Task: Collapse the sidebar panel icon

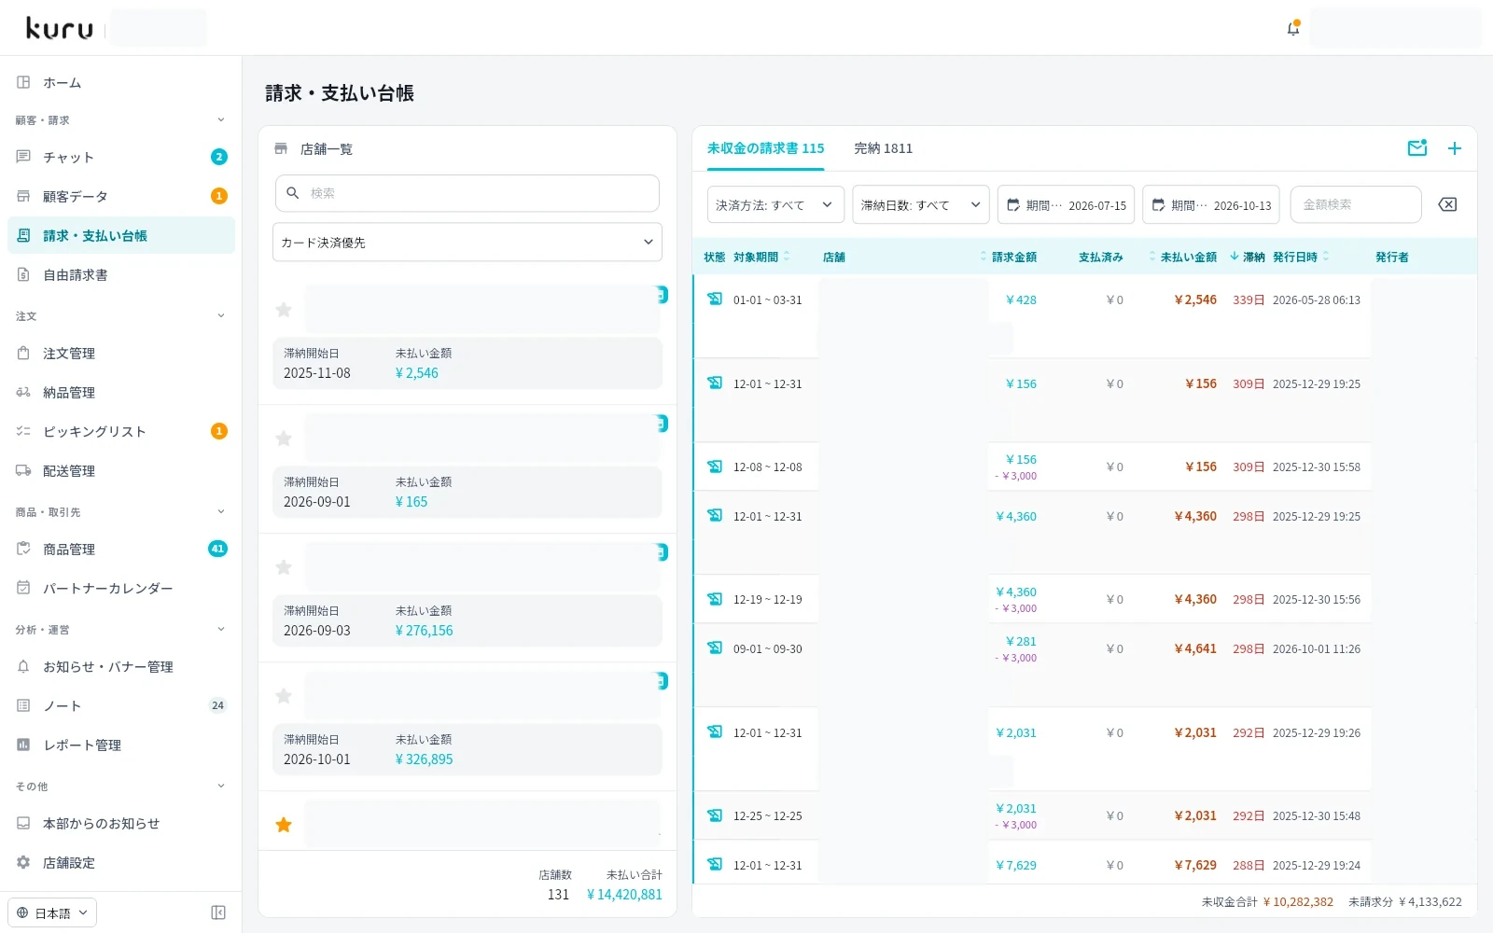Action: pyautogui.click(x=218, y=912)
